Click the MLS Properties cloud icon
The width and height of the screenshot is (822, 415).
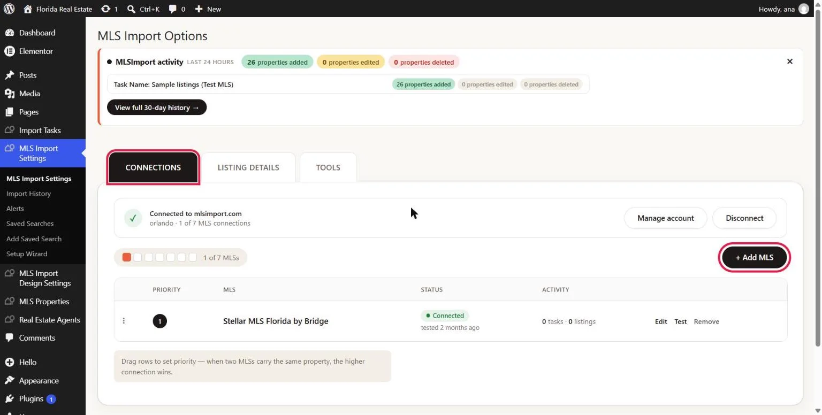(x=9, y=301)
